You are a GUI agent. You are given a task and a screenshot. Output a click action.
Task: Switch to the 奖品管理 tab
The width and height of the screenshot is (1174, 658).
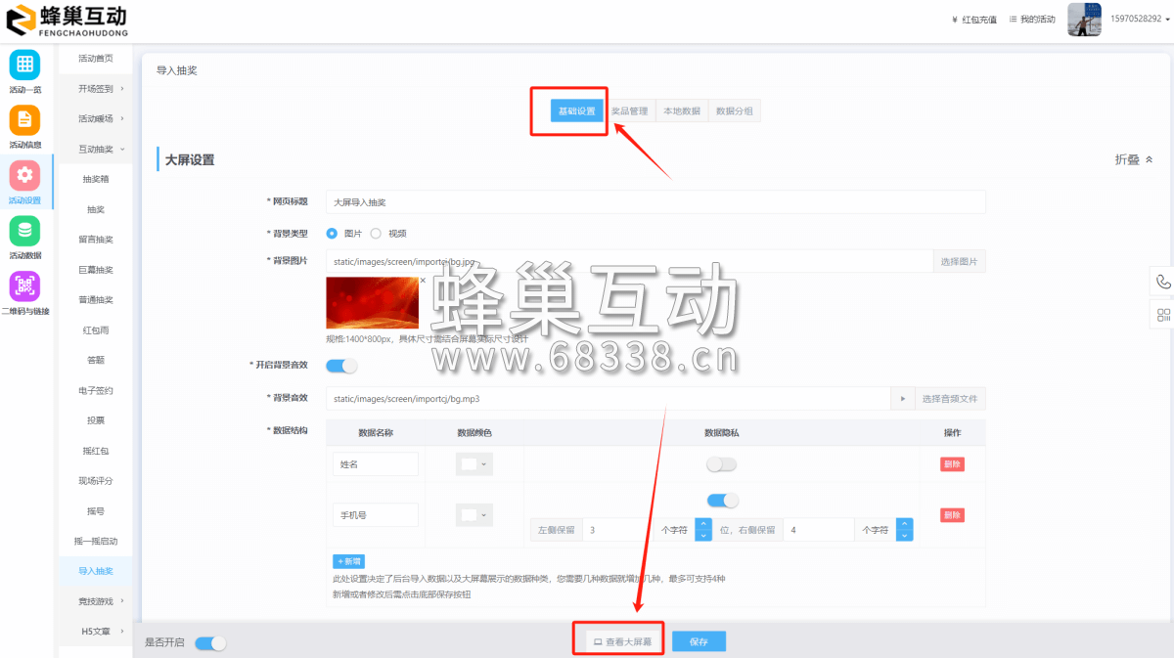point(630,110)
